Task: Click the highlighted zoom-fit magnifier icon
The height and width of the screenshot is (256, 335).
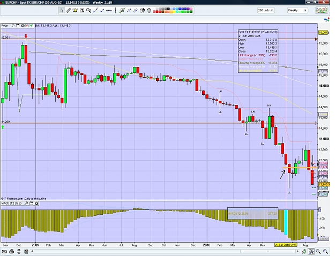Action: 311,251
